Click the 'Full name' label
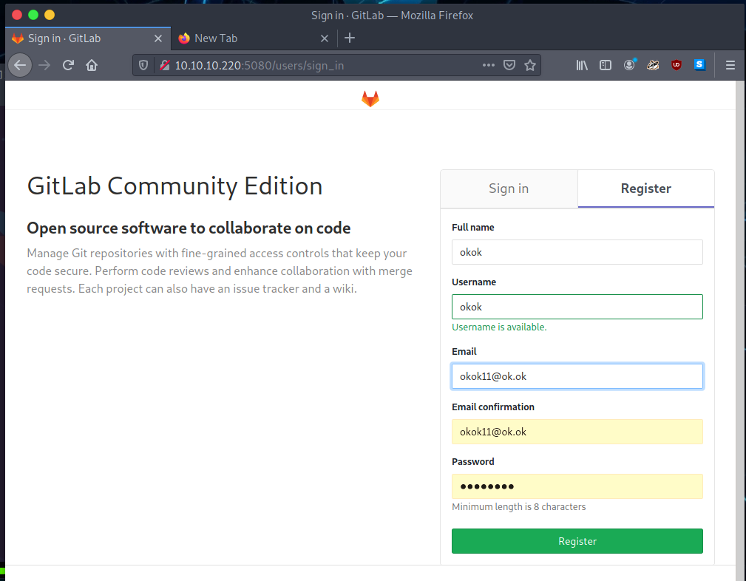Image resolution: width=746 pixels, height=581 pixels. (473, 228)
